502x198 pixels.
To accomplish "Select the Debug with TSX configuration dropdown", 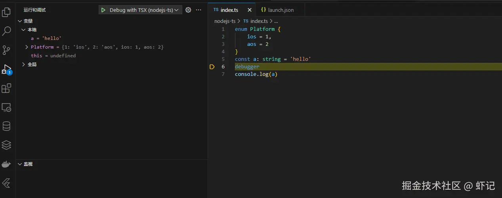I will pos(144,10).
